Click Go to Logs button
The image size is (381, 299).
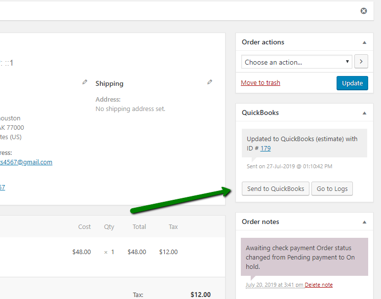tap(332, 189)
